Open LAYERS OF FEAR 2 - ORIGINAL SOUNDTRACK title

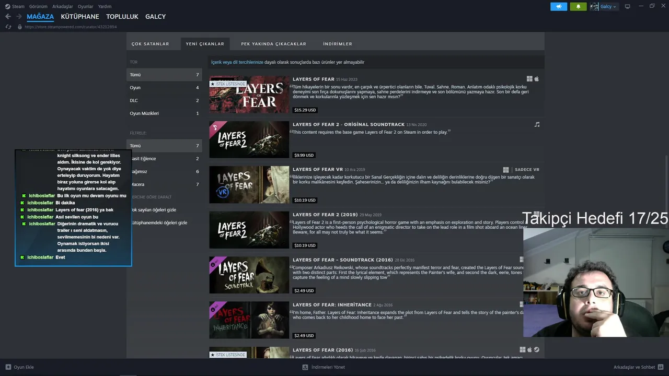click(x=349, y=124)
